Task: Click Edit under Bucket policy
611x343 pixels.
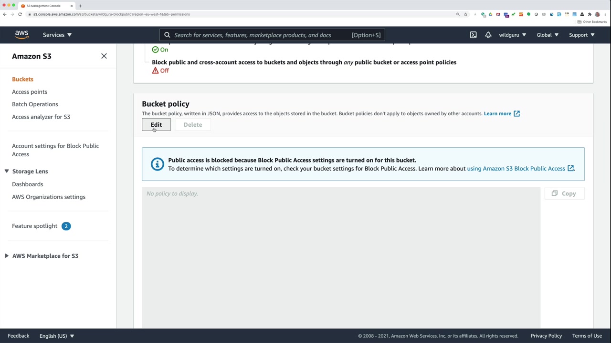Action: point(156,124)
